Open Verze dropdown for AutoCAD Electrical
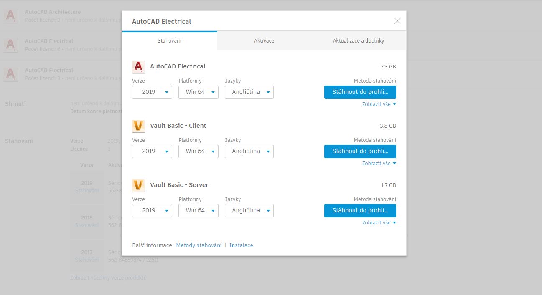The image size is (542, 295). pos(152,92)
